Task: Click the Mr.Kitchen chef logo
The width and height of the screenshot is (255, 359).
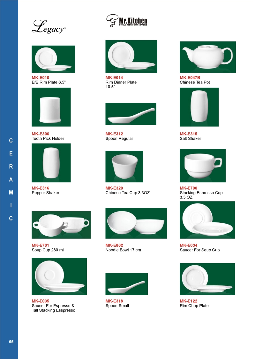Action: [x=127, y=21]
